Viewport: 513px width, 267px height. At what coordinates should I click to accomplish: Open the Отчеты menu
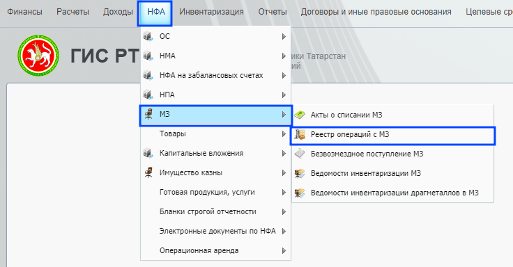click(x=273, y=12)
